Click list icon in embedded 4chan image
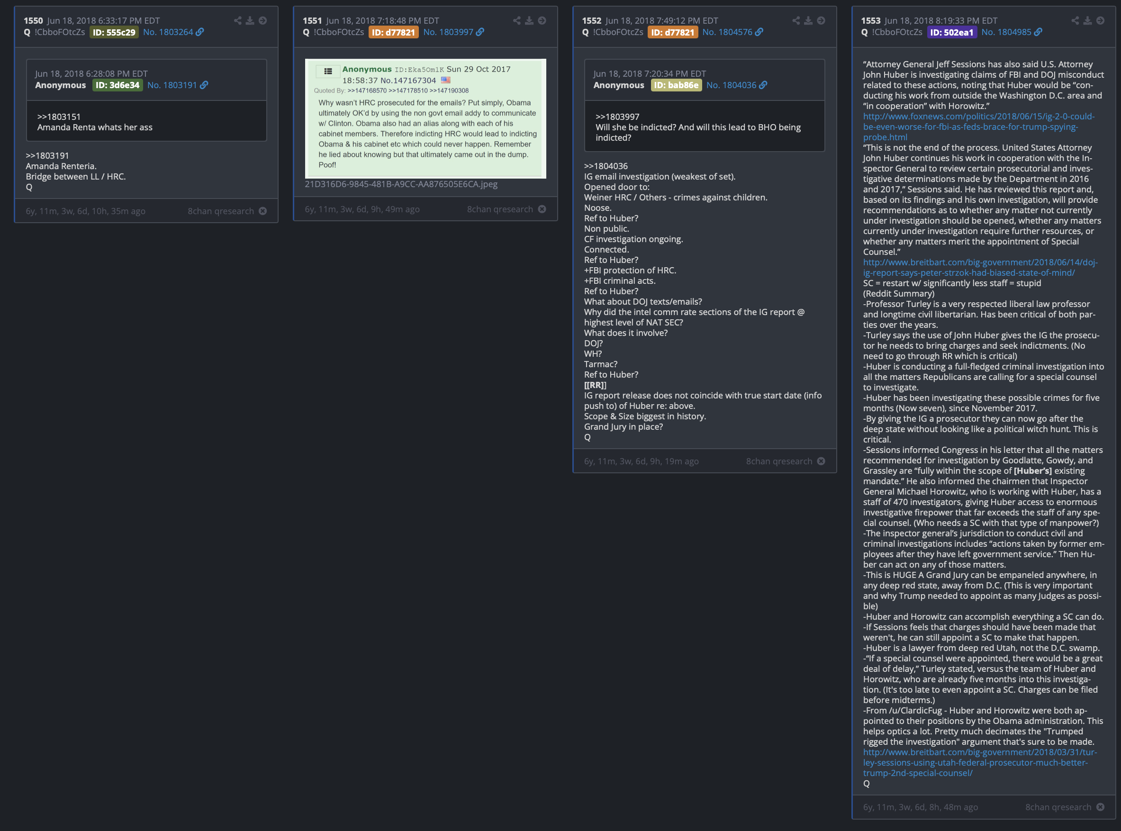 (328, 72)
